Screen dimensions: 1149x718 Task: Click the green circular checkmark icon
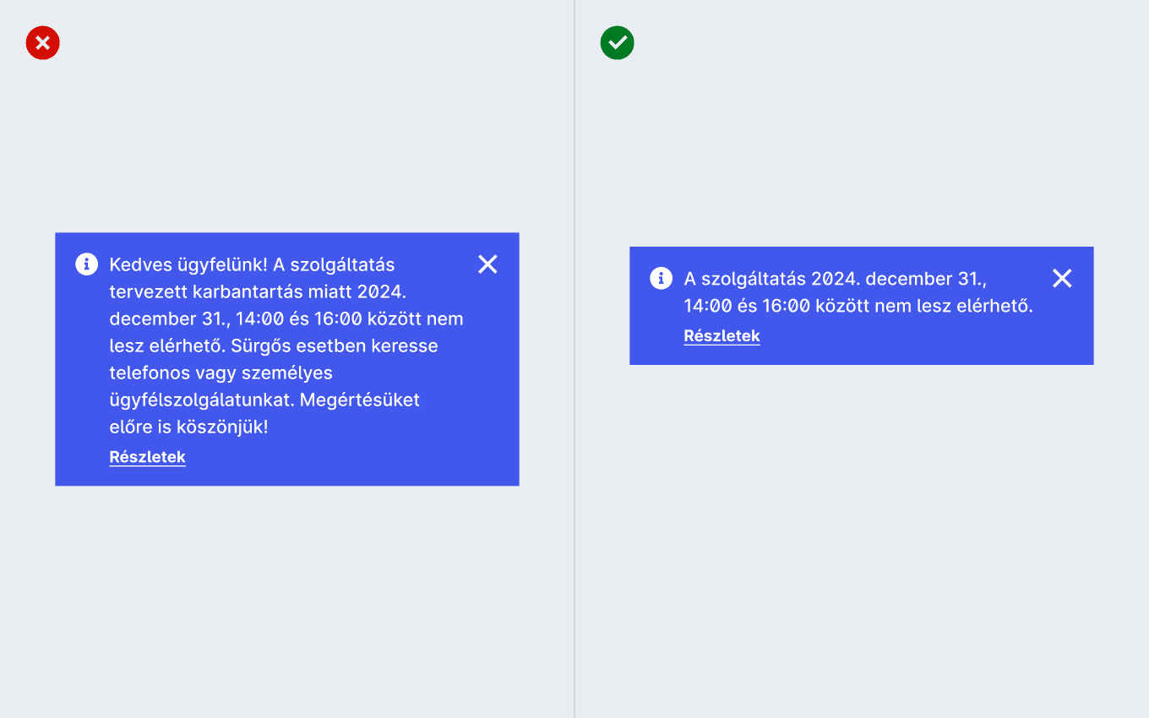click(617, 42)
